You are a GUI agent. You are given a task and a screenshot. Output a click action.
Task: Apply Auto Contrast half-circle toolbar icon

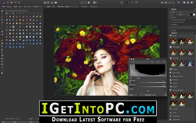coord(48,3)
